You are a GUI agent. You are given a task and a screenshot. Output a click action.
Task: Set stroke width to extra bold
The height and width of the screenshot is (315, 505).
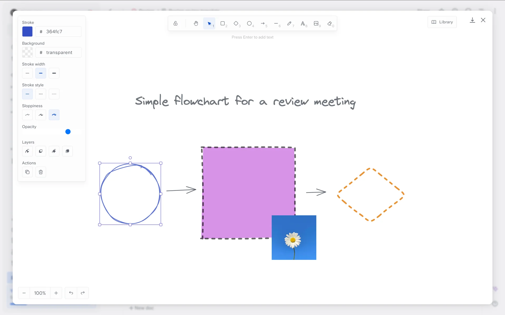(x=54, y=73)
